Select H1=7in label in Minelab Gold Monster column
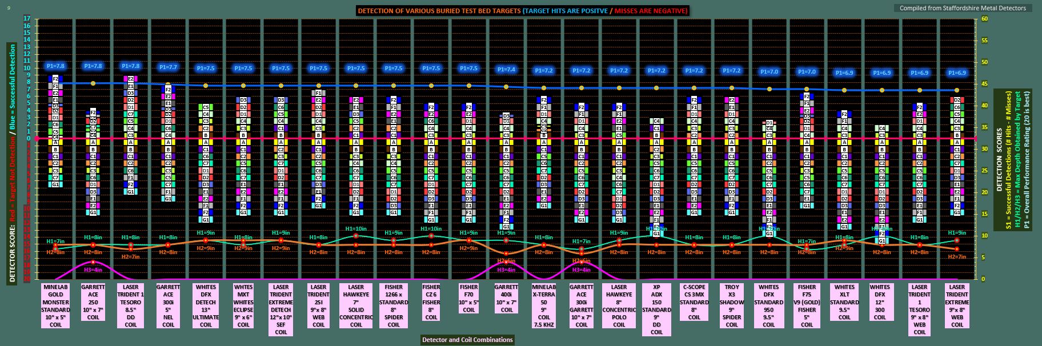The image size is (1042, 346). 55,242
